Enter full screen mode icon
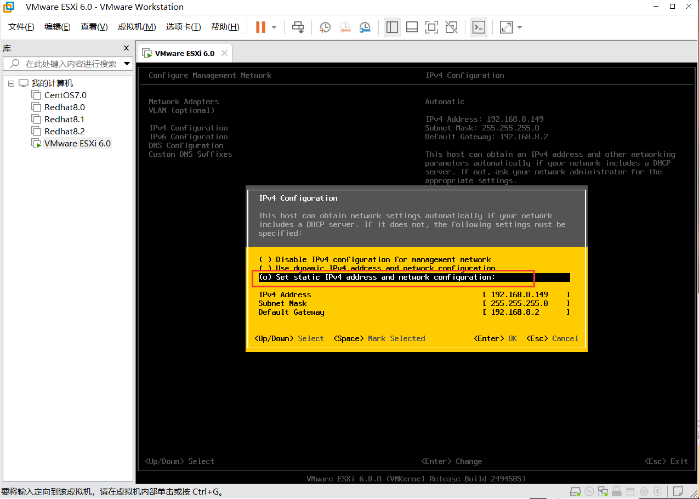The image size is (699, 499). [431, 27]
